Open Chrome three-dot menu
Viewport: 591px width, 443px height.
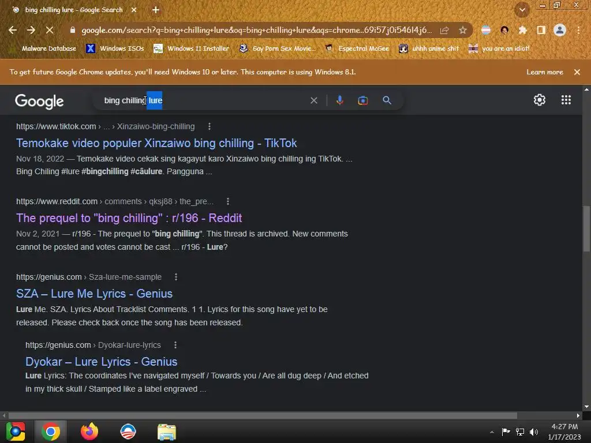click(x=578, y=30)
